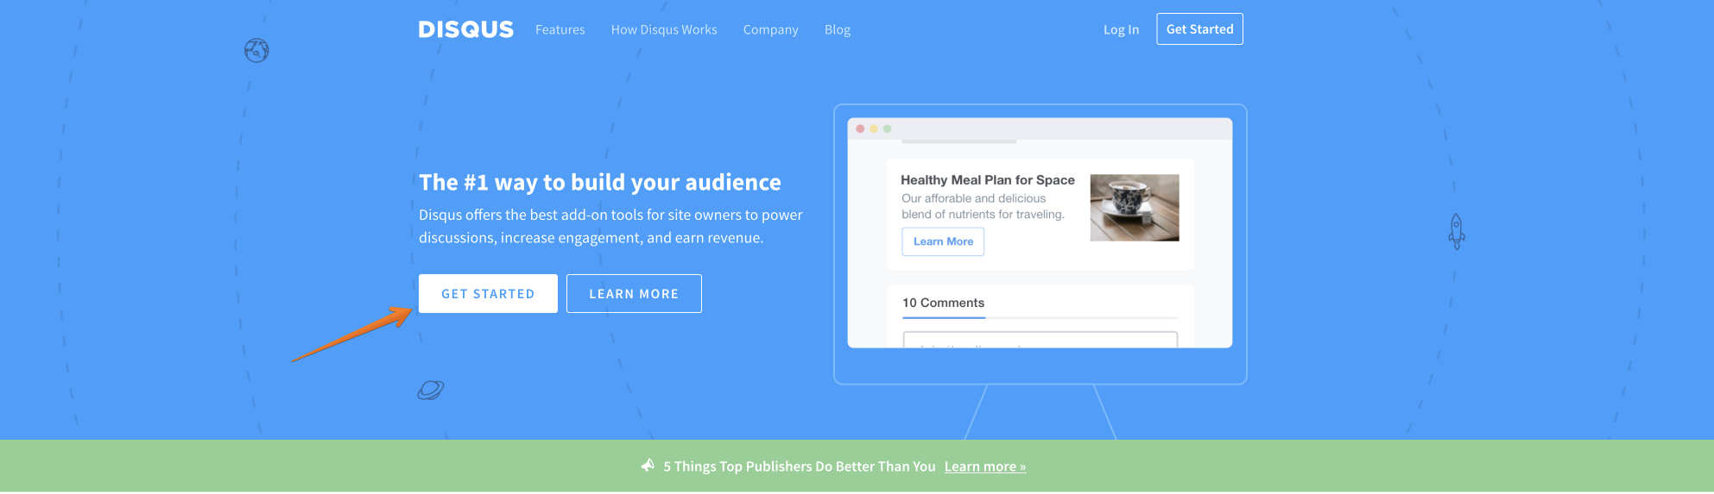Click "The #1 way to build your audience" heading

coord(599,183)
